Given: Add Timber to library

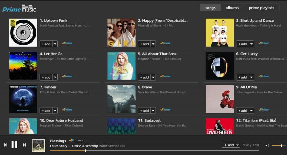Looking at the screenshot, I should pyautogui.click(x=46, y=110).
